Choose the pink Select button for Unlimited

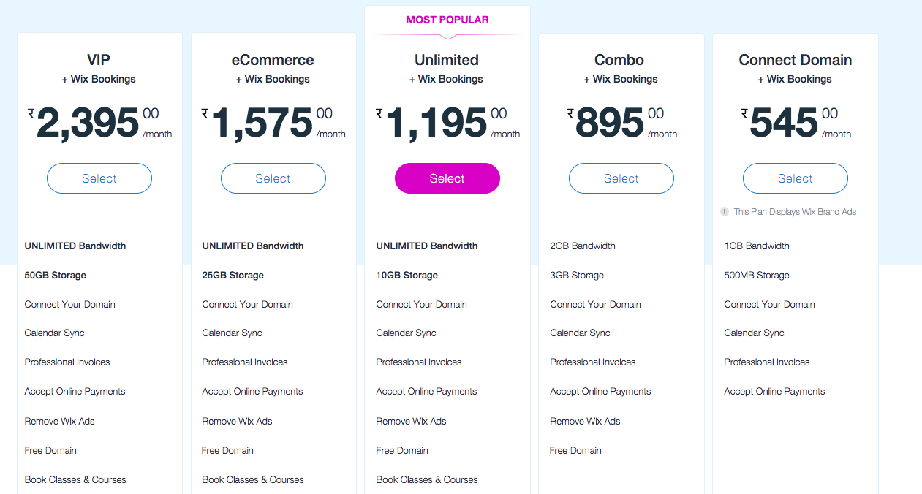(x=447, y=178)
